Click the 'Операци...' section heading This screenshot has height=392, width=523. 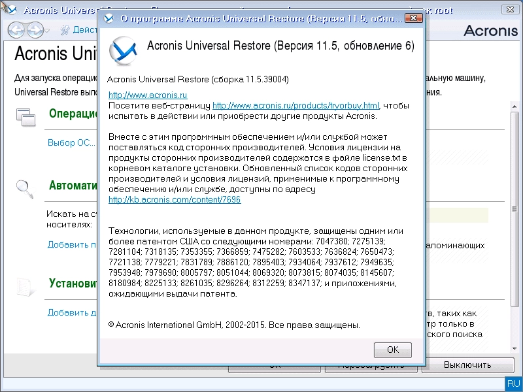click(x=73, y=113)
